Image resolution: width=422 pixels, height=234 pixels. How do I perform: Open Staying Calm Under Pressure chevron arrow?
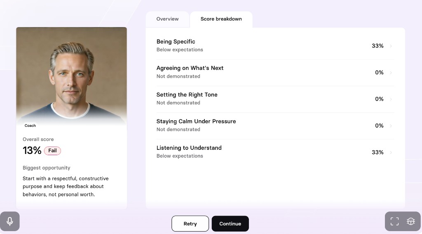[x=391, y=126]
